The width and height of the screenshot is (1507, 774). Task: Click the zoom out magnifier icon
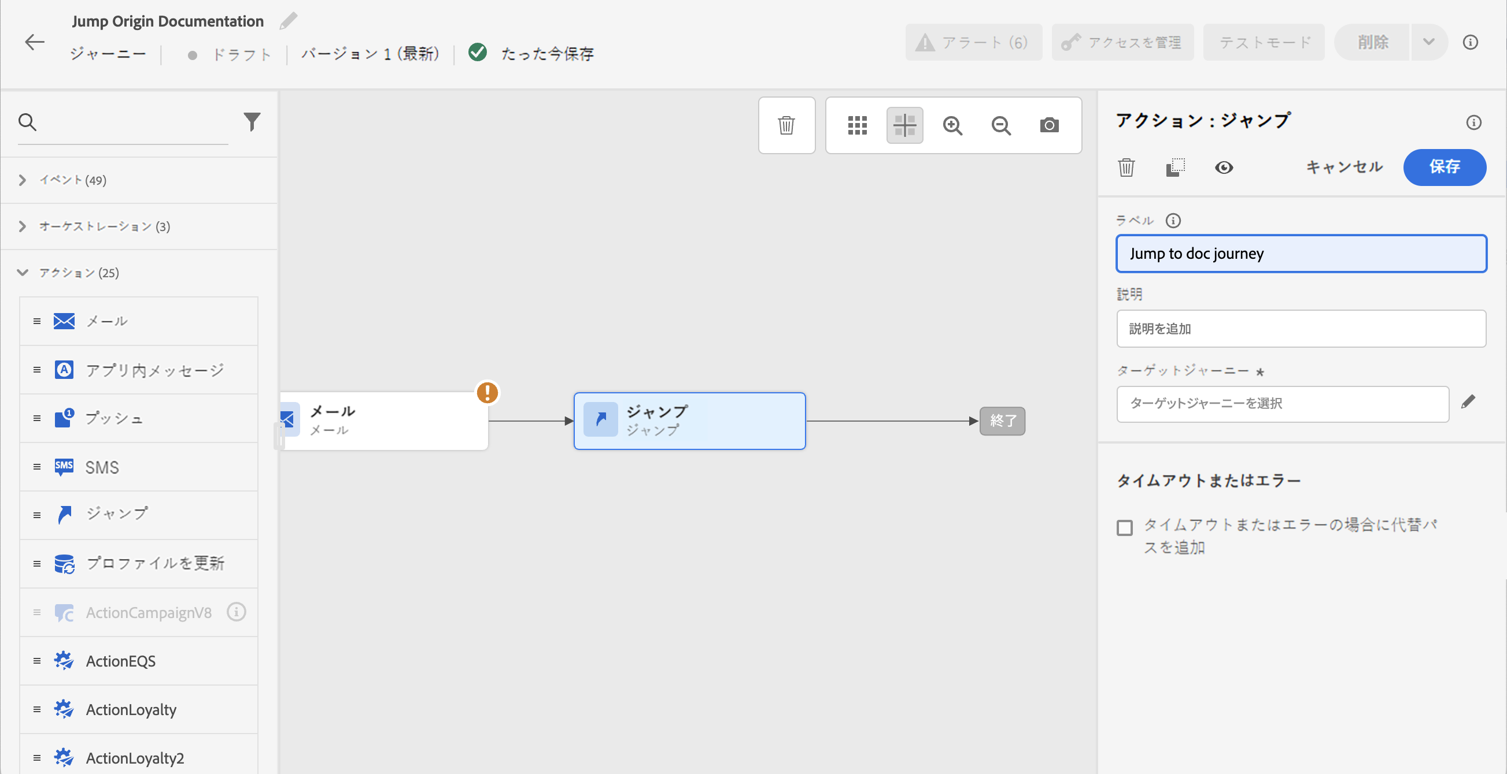click(1001, 125)
